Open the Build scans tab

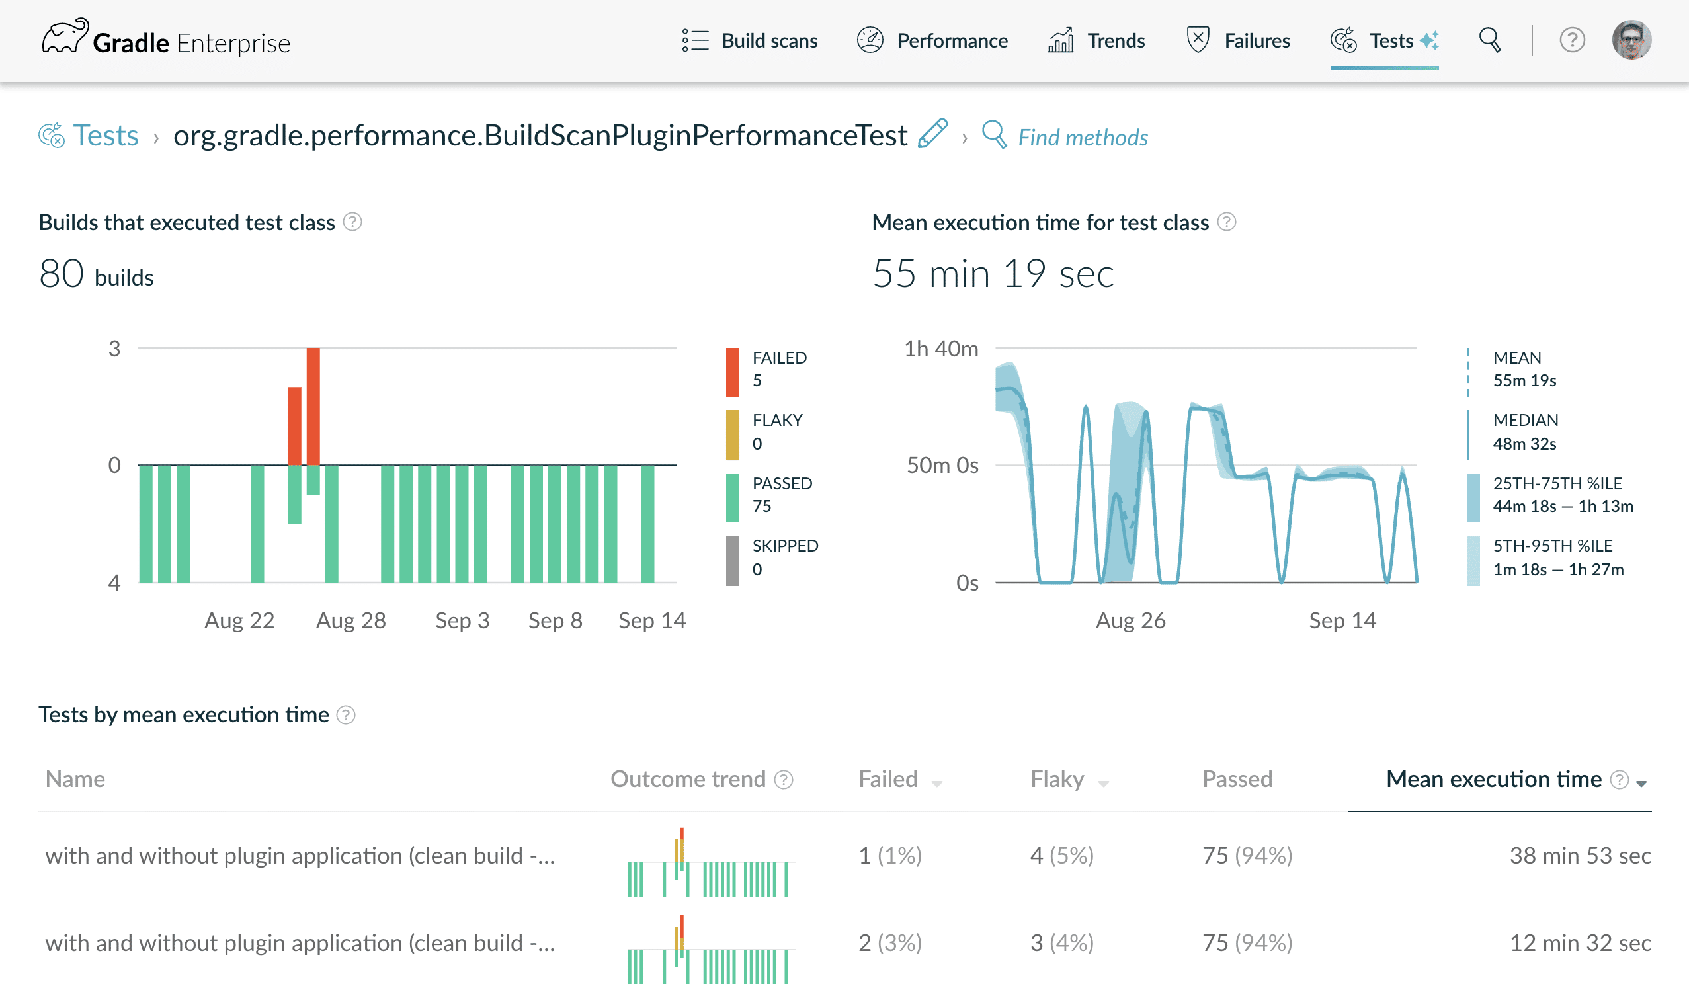click(x=749, y=41)
